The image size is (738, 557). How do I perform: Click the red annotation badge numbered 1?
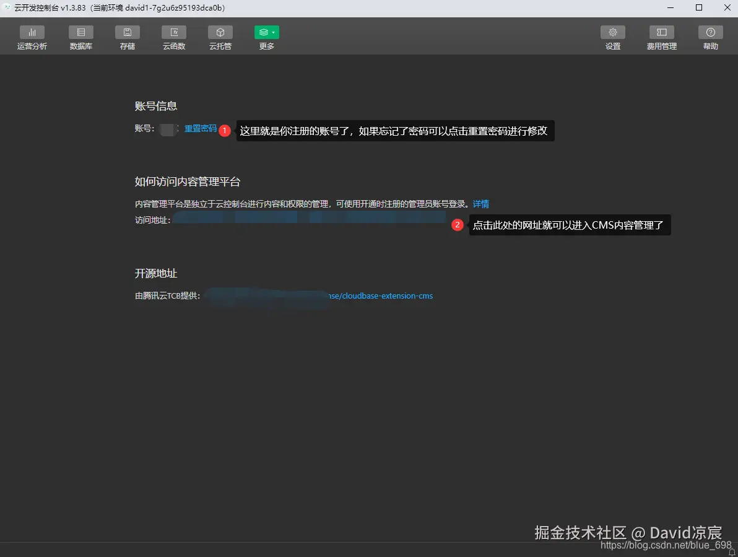[224, 131]
